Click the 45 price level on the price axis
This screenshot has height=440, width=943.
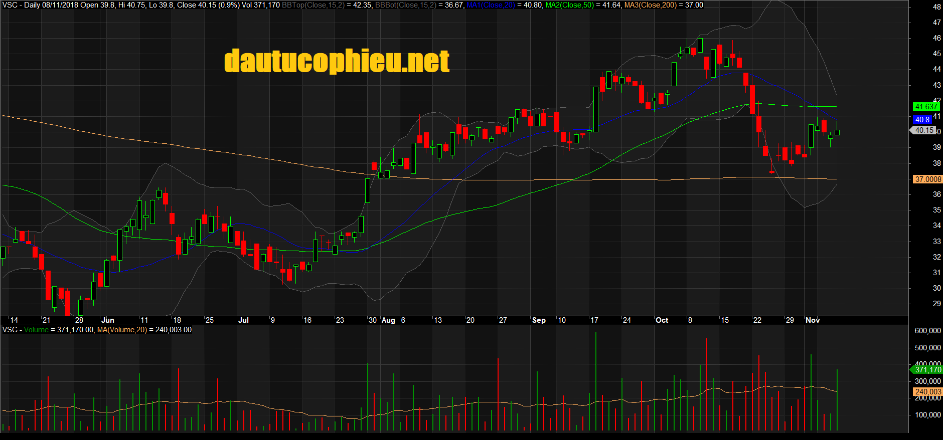point(936,54)
